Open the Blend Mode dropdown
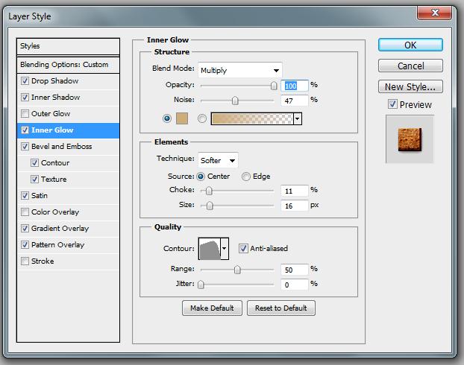Image resolution: width=464 pixels, height=365 pixels. 239,70
